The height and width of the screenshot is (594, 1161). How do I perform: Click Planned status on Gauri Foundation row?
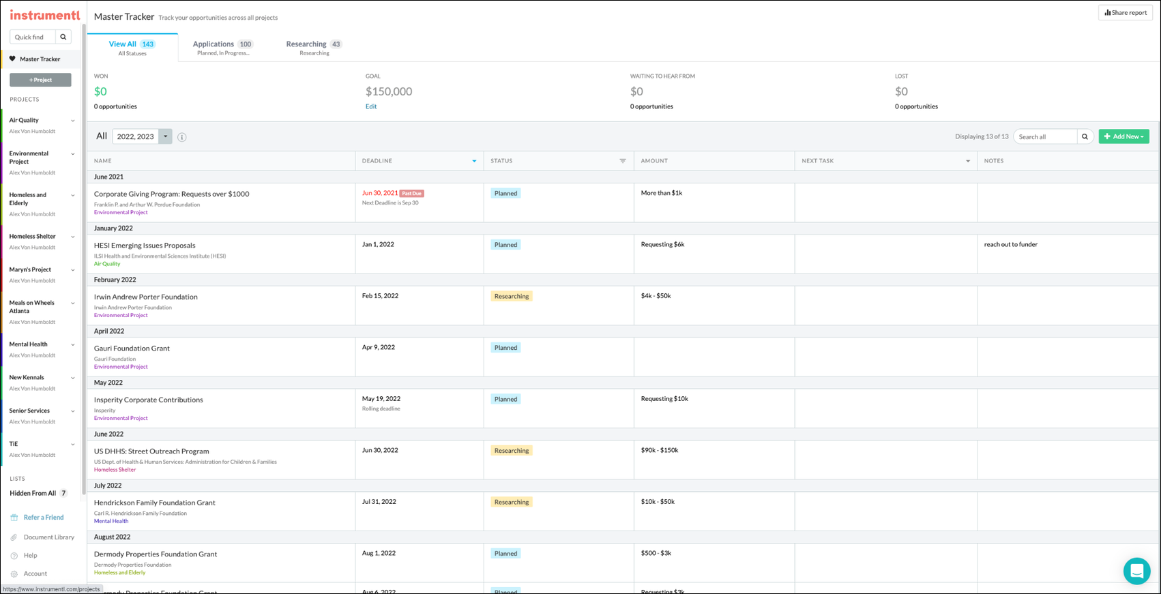click(505, 348)
